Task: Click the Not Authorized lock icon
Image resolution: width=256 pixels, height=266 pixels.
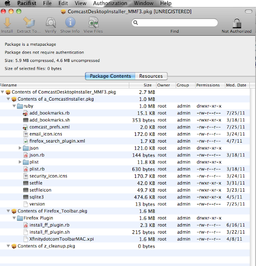Action: tap(236, 23)
